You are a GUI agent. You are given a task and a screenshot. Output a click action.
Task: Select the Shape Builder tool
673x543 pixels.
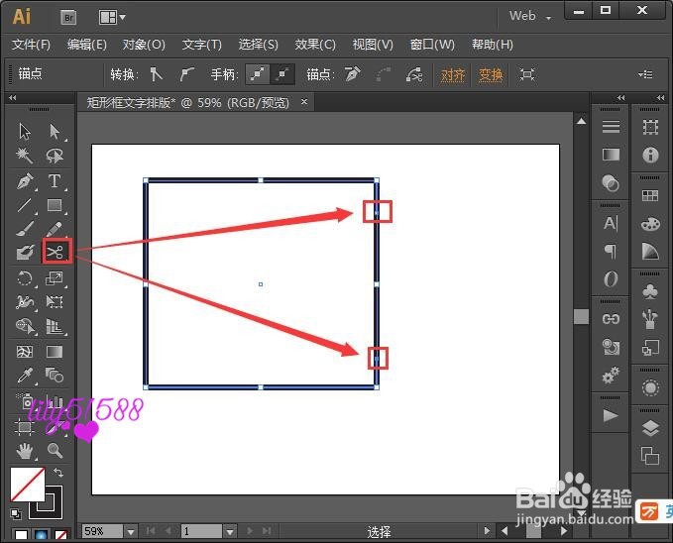(25, 326)
